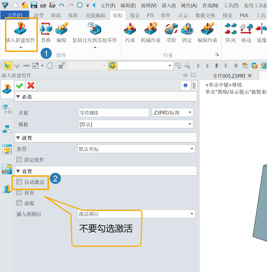Click the minus remove-selection icon

pos(26,65)
